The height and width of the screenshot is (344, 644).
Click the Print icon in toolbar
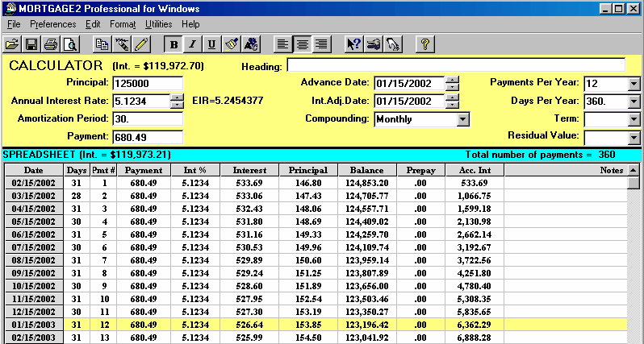[x=51, y=44]
